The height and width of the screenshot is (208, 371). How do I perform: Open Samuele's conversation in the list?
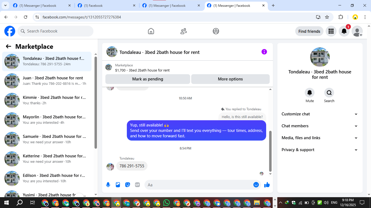coord(47,139)
